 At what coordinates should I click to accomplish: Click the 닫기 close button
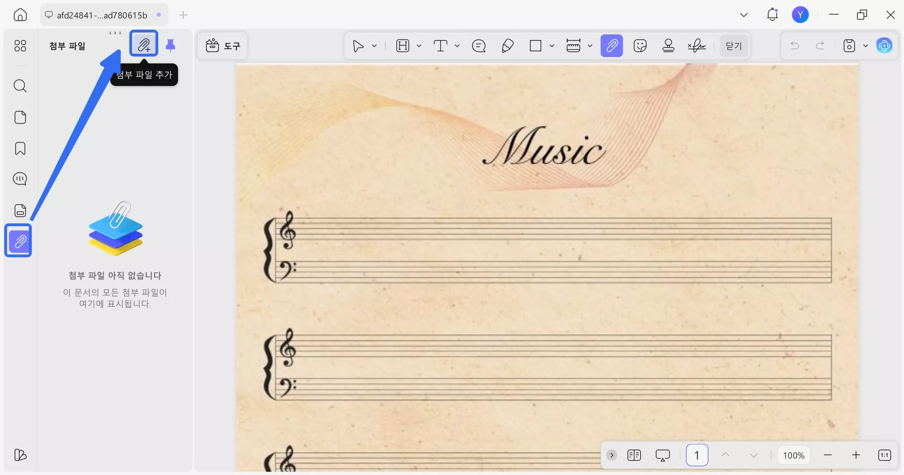pyautogui.click(x=733, y=46)
